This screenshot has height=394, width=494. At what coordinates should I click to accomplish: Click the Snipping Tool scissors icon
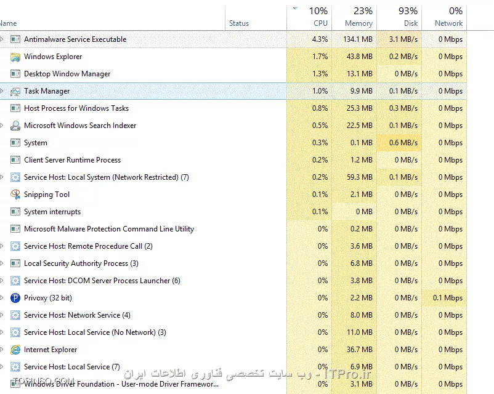tap(15, 195)
